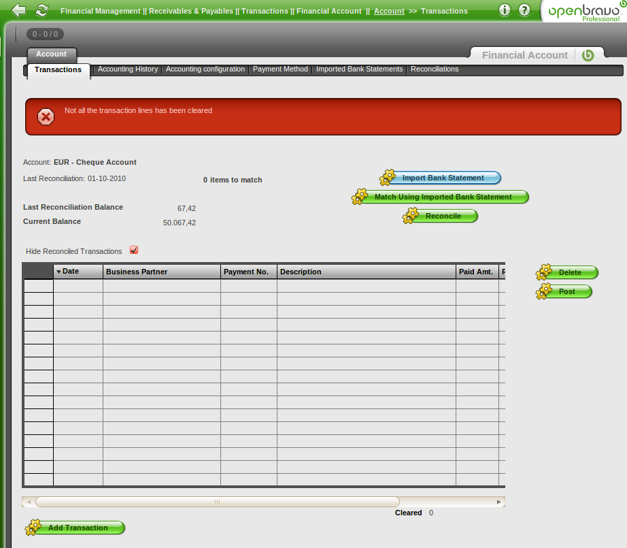Click the EUR - Cheque Account name
This screenshot has height=548, width=627.
coord(95,162)
